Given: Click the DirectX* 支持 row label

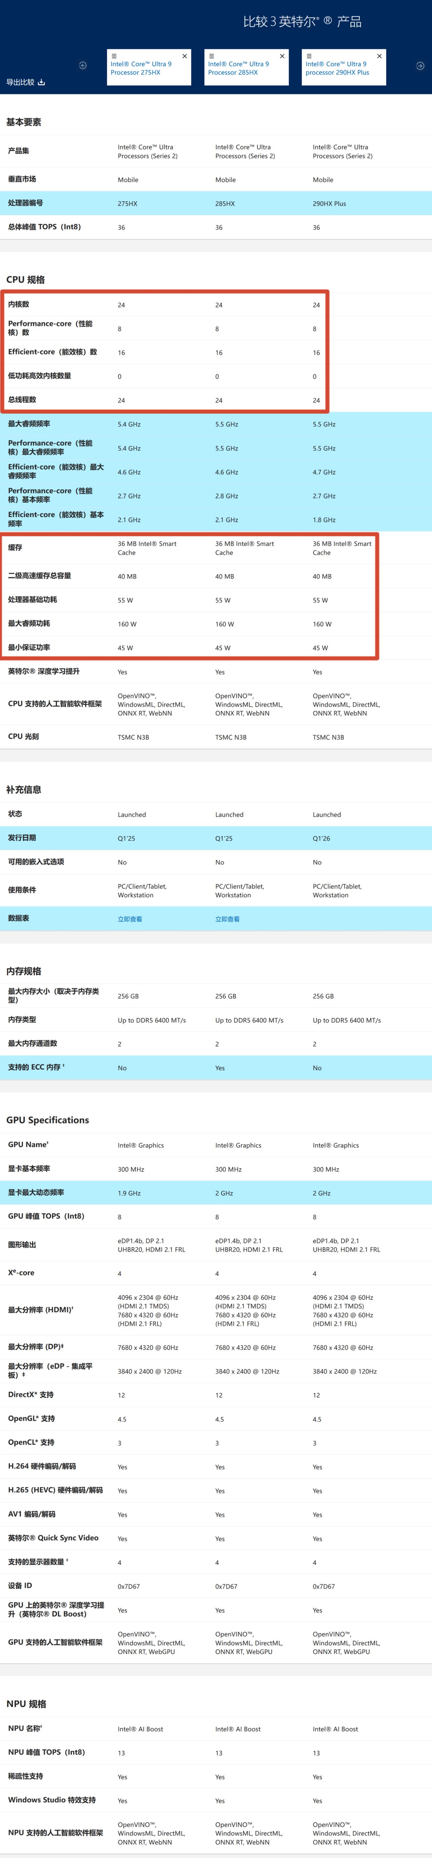Looking at the screenshot, I should (x=31, y=1395).
